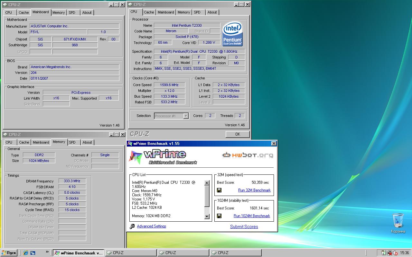Click the Run 1024M Benchmark link

(x=252, y=216)
